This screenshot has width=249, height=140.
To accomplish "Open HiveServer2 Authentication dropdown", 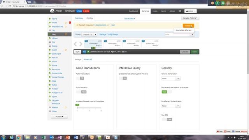I will (x=171, y=106).
